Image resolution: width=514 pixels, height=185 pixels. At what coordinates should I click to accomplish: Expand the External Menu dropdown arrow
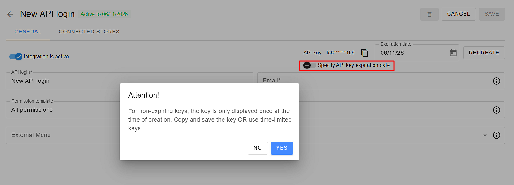[x=485, y=135]
